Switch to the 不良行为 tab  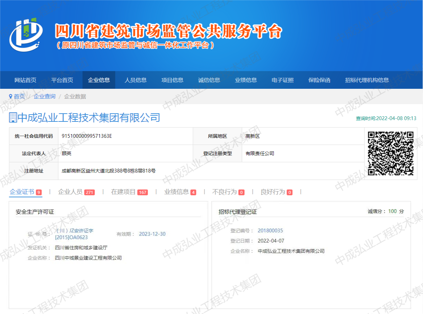tap(228, 192)
